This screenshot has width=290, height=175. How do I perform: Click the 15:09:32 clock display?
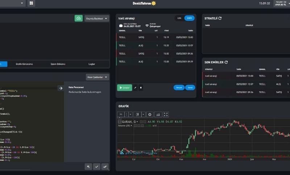pos(265,3)
